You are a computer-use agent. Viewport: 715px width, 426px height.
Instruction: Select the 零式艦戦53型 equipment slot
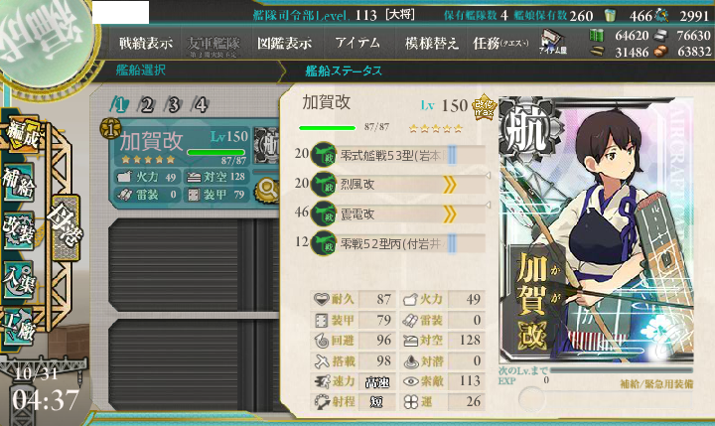click(397, 156)
